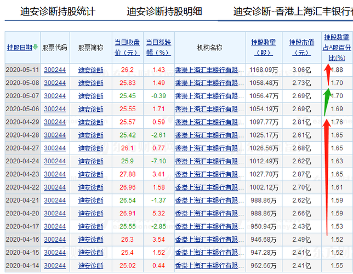Open stock code 300244 in the 2020-04-29 row

click(55, 122)
